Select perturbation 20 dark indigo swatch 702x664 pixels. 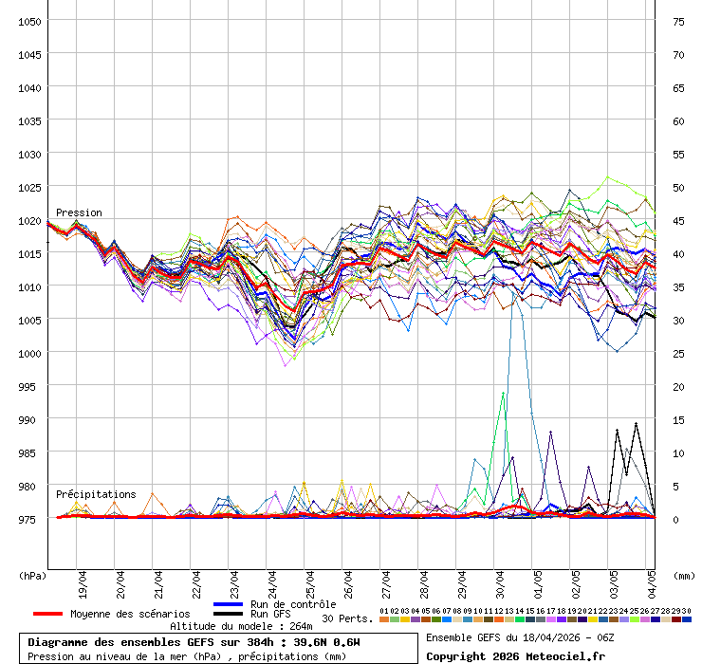tap(582, 618)
